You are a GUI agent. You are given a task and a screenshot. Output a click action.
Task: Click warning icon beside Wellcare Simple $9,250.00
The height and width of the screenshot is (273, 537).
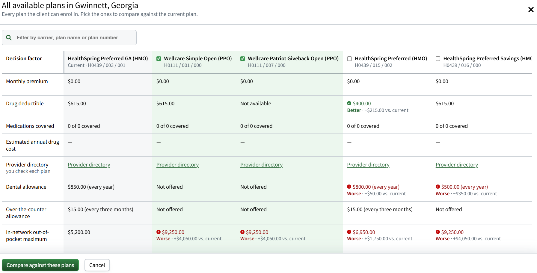tap(159, 232)
